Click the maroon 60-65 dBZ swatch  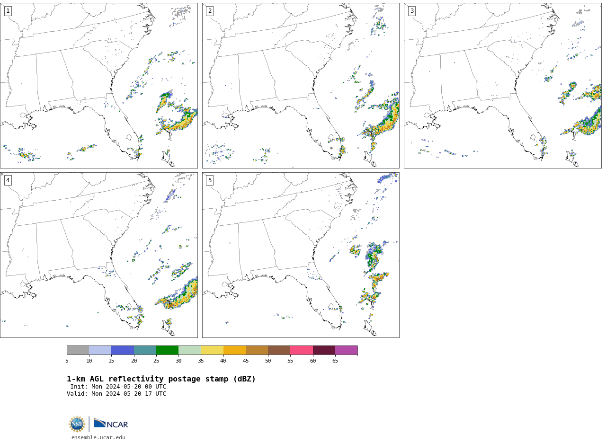[x=324, y=350]
